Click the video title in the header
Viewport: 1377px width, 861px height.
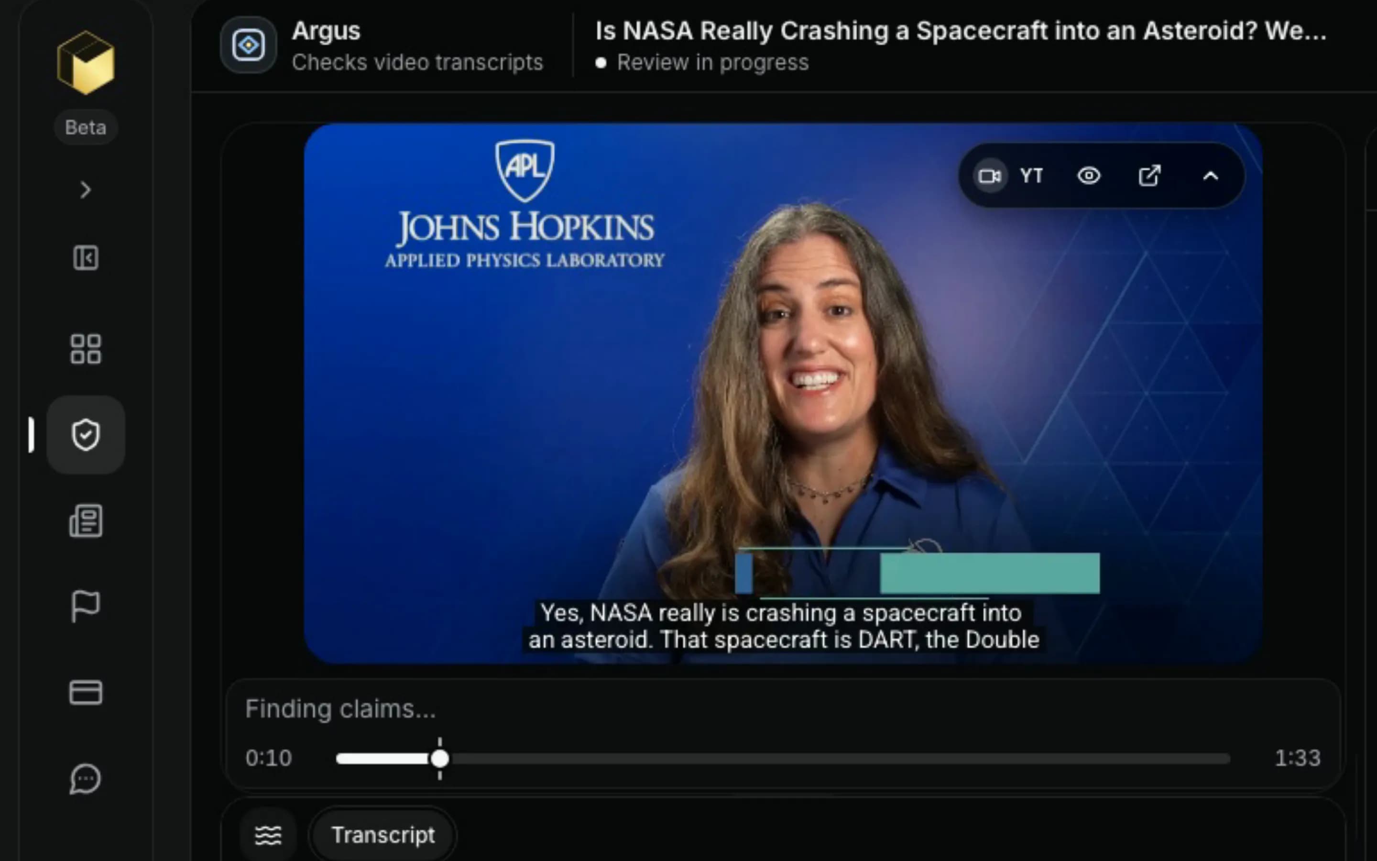click(961, 31)
